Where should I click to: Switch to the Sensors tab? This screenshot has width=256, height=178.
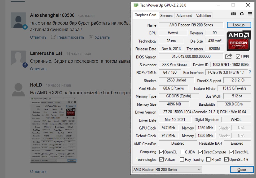(166, 16)
